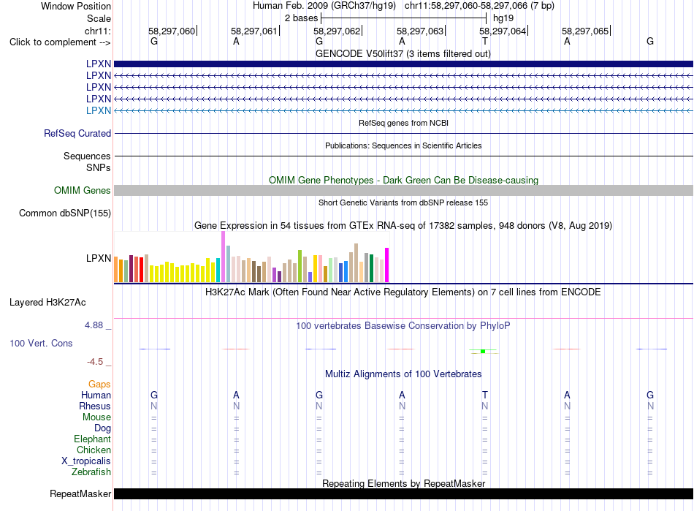The width and height of the screenshot is (694, 511).
Task: Click the 58,297,063 position on the ruler
Action: (420, 31)
